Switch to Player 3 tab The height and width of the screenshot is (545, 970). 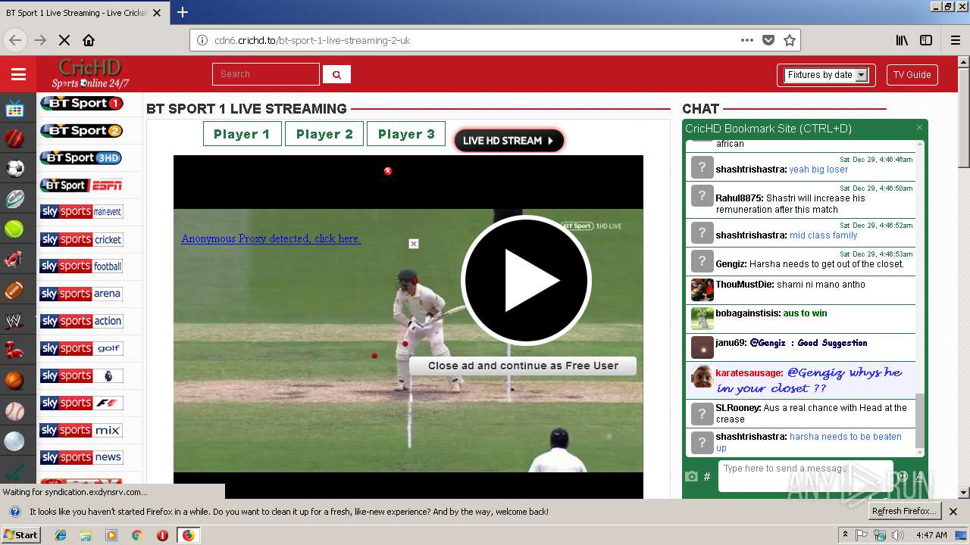click(x=406, y=134)
